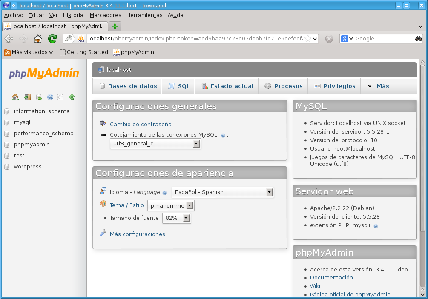Click the search binoculars icon in Google box
Image resolution: width=428 pixels, height=299 pixels.
(x=419, y=38)
